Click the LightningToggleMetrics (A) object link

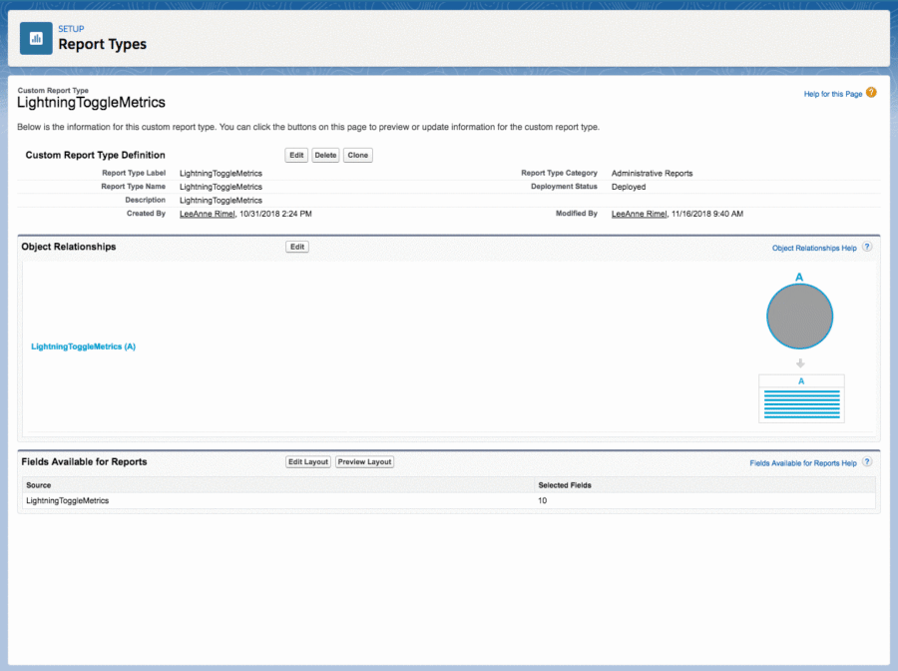tap(83, 346)
